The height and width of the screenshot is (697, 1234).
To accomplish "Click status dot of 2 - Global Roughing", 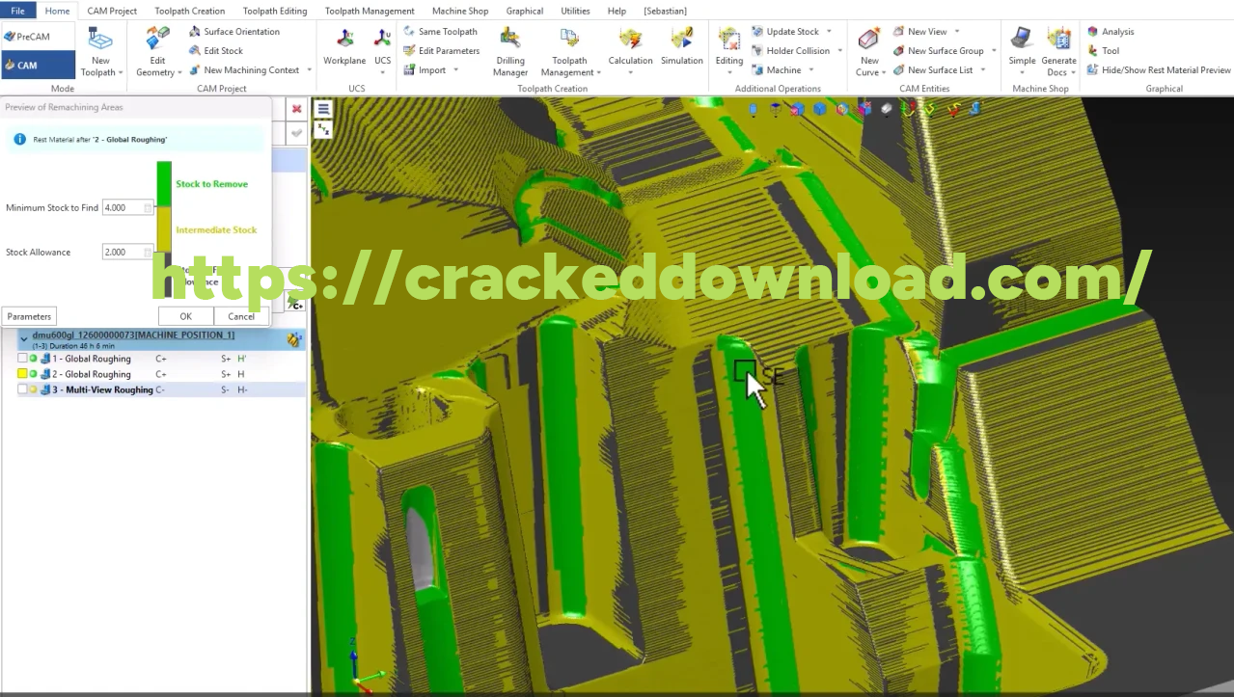I will pos(34,374).
